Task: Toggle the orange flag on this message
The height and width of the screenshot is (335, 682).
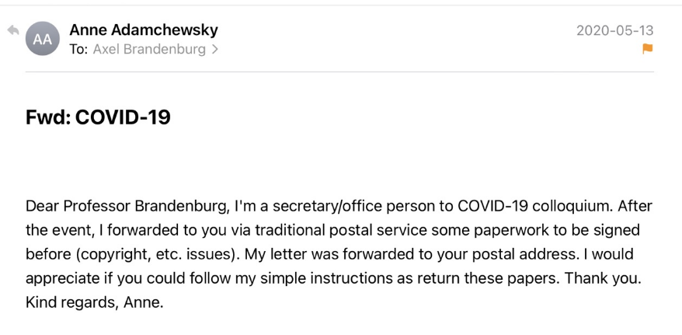Action: click(648, 49)
